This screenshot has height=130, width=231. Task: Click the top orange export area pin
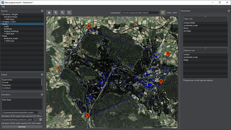(x=89, y=27)
